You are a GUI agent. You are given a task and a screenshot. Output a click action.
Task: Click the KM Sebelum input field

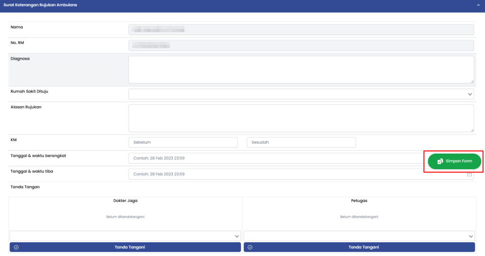point(183,142)
